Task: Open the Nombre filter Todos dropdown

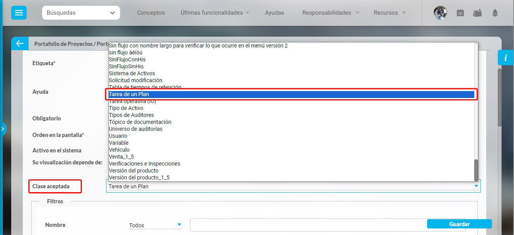Action: (x=155, y=225)
